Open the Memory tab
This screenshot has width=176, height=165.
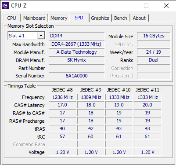pos(59,18)
